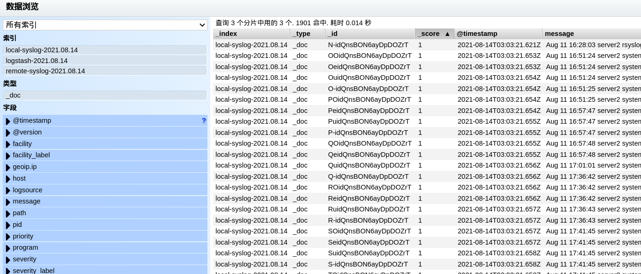The width and height of the screenshot is (641, 274).
Task: Expand the host field triangle
Action: (x=8, y=179)
